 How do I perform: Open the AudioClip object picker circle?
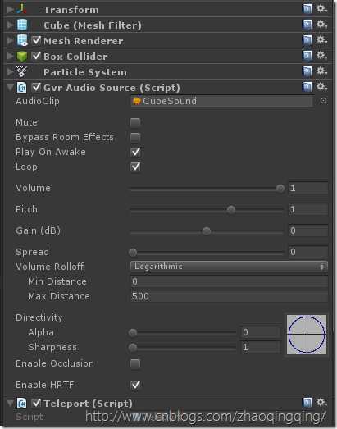[323, 101]
